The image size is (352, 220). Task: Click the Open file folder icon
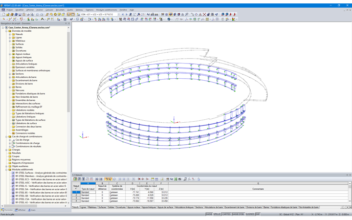click(8, 14)
